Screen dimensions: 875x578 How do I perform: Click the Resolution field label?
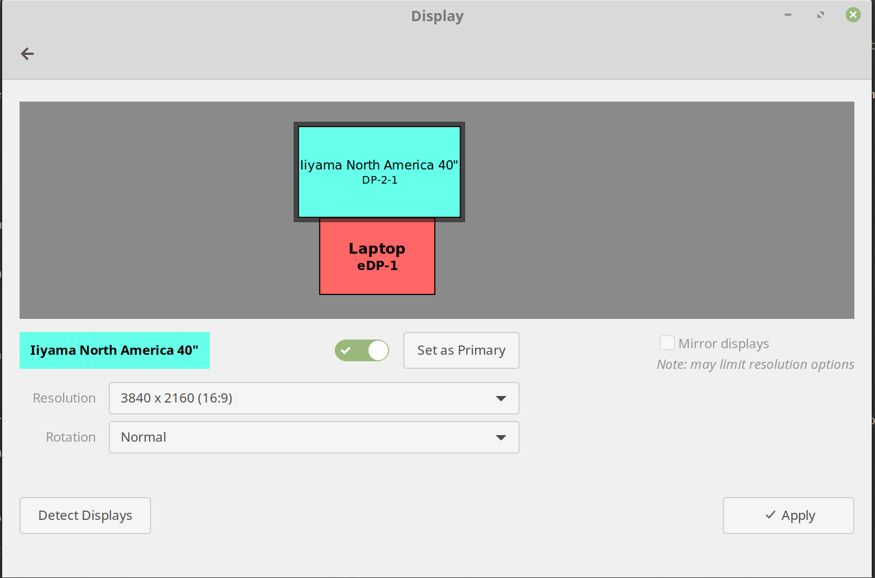(x=64, y=398)
